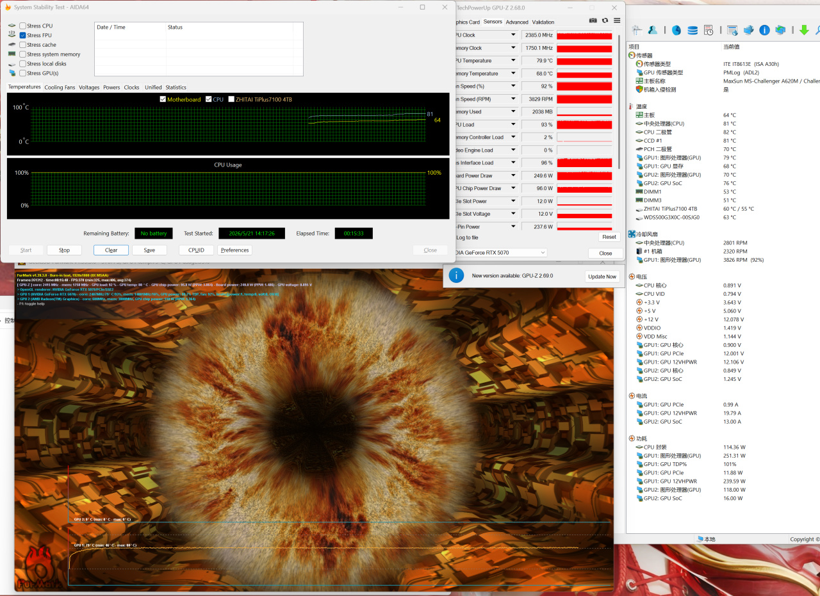Click the Stress CPU chip icon
The width and height of the screenshot is (820, 596).
pyautogui.click(x=12, y=26)
